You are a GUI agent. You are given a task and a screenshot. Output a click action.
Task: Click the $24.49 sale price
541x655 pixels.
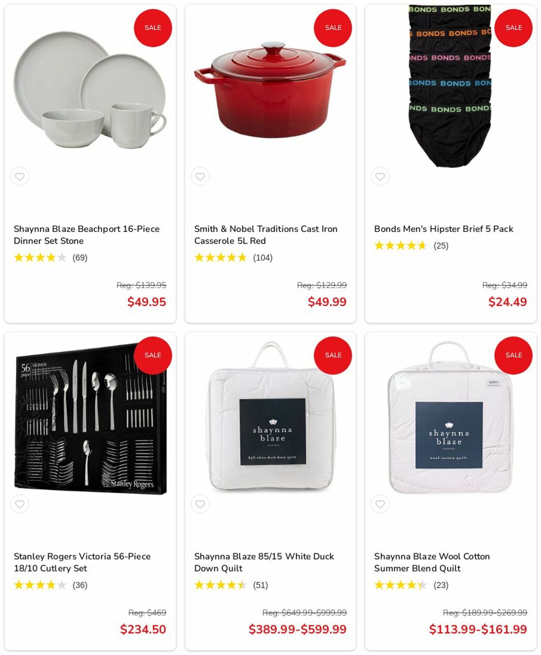(x=508, y=302)
